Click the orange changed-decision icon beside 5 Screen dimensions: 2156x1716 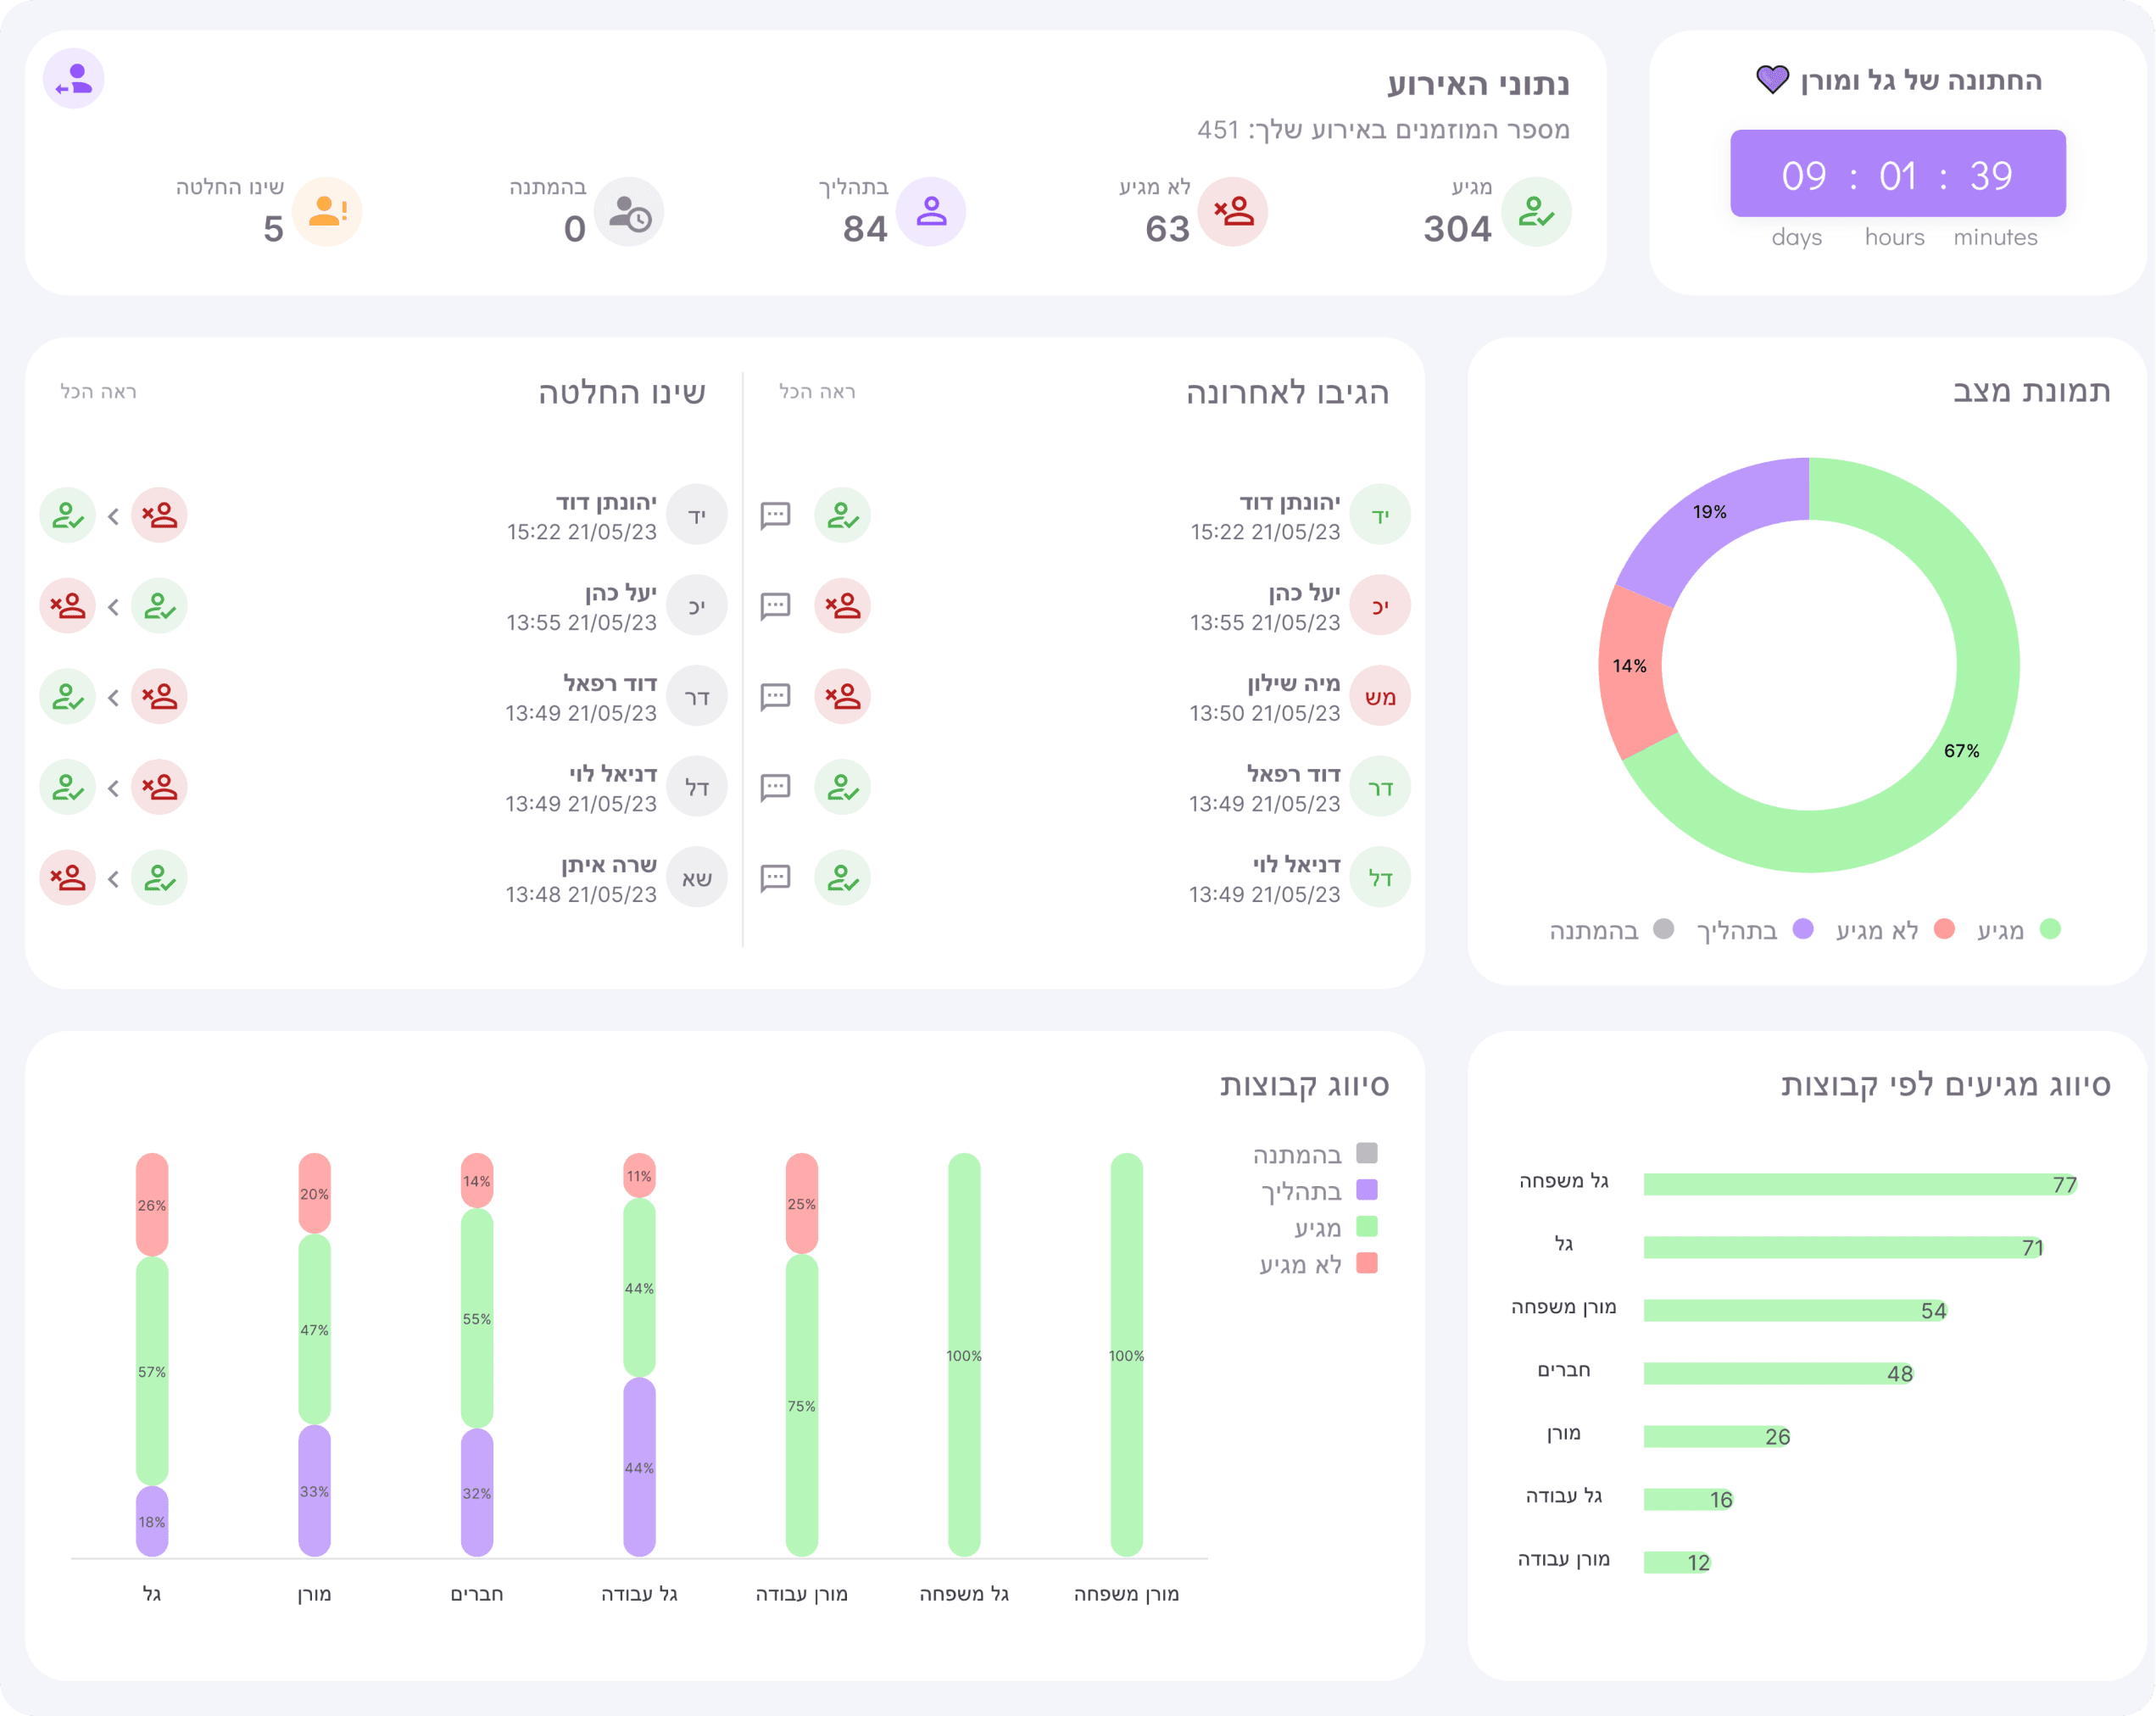327,211
